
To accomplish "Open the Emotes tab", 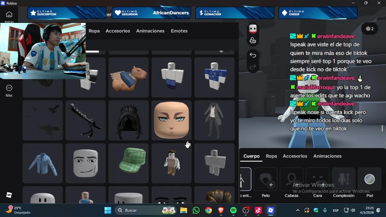I will (x=179, y=31).
